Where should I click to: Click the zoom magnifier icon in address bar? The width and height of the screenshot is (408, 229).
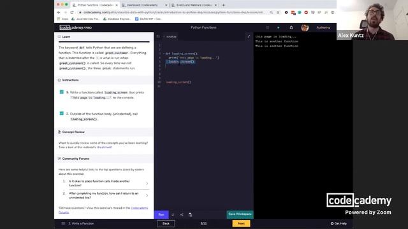click(x=272, y=12)
